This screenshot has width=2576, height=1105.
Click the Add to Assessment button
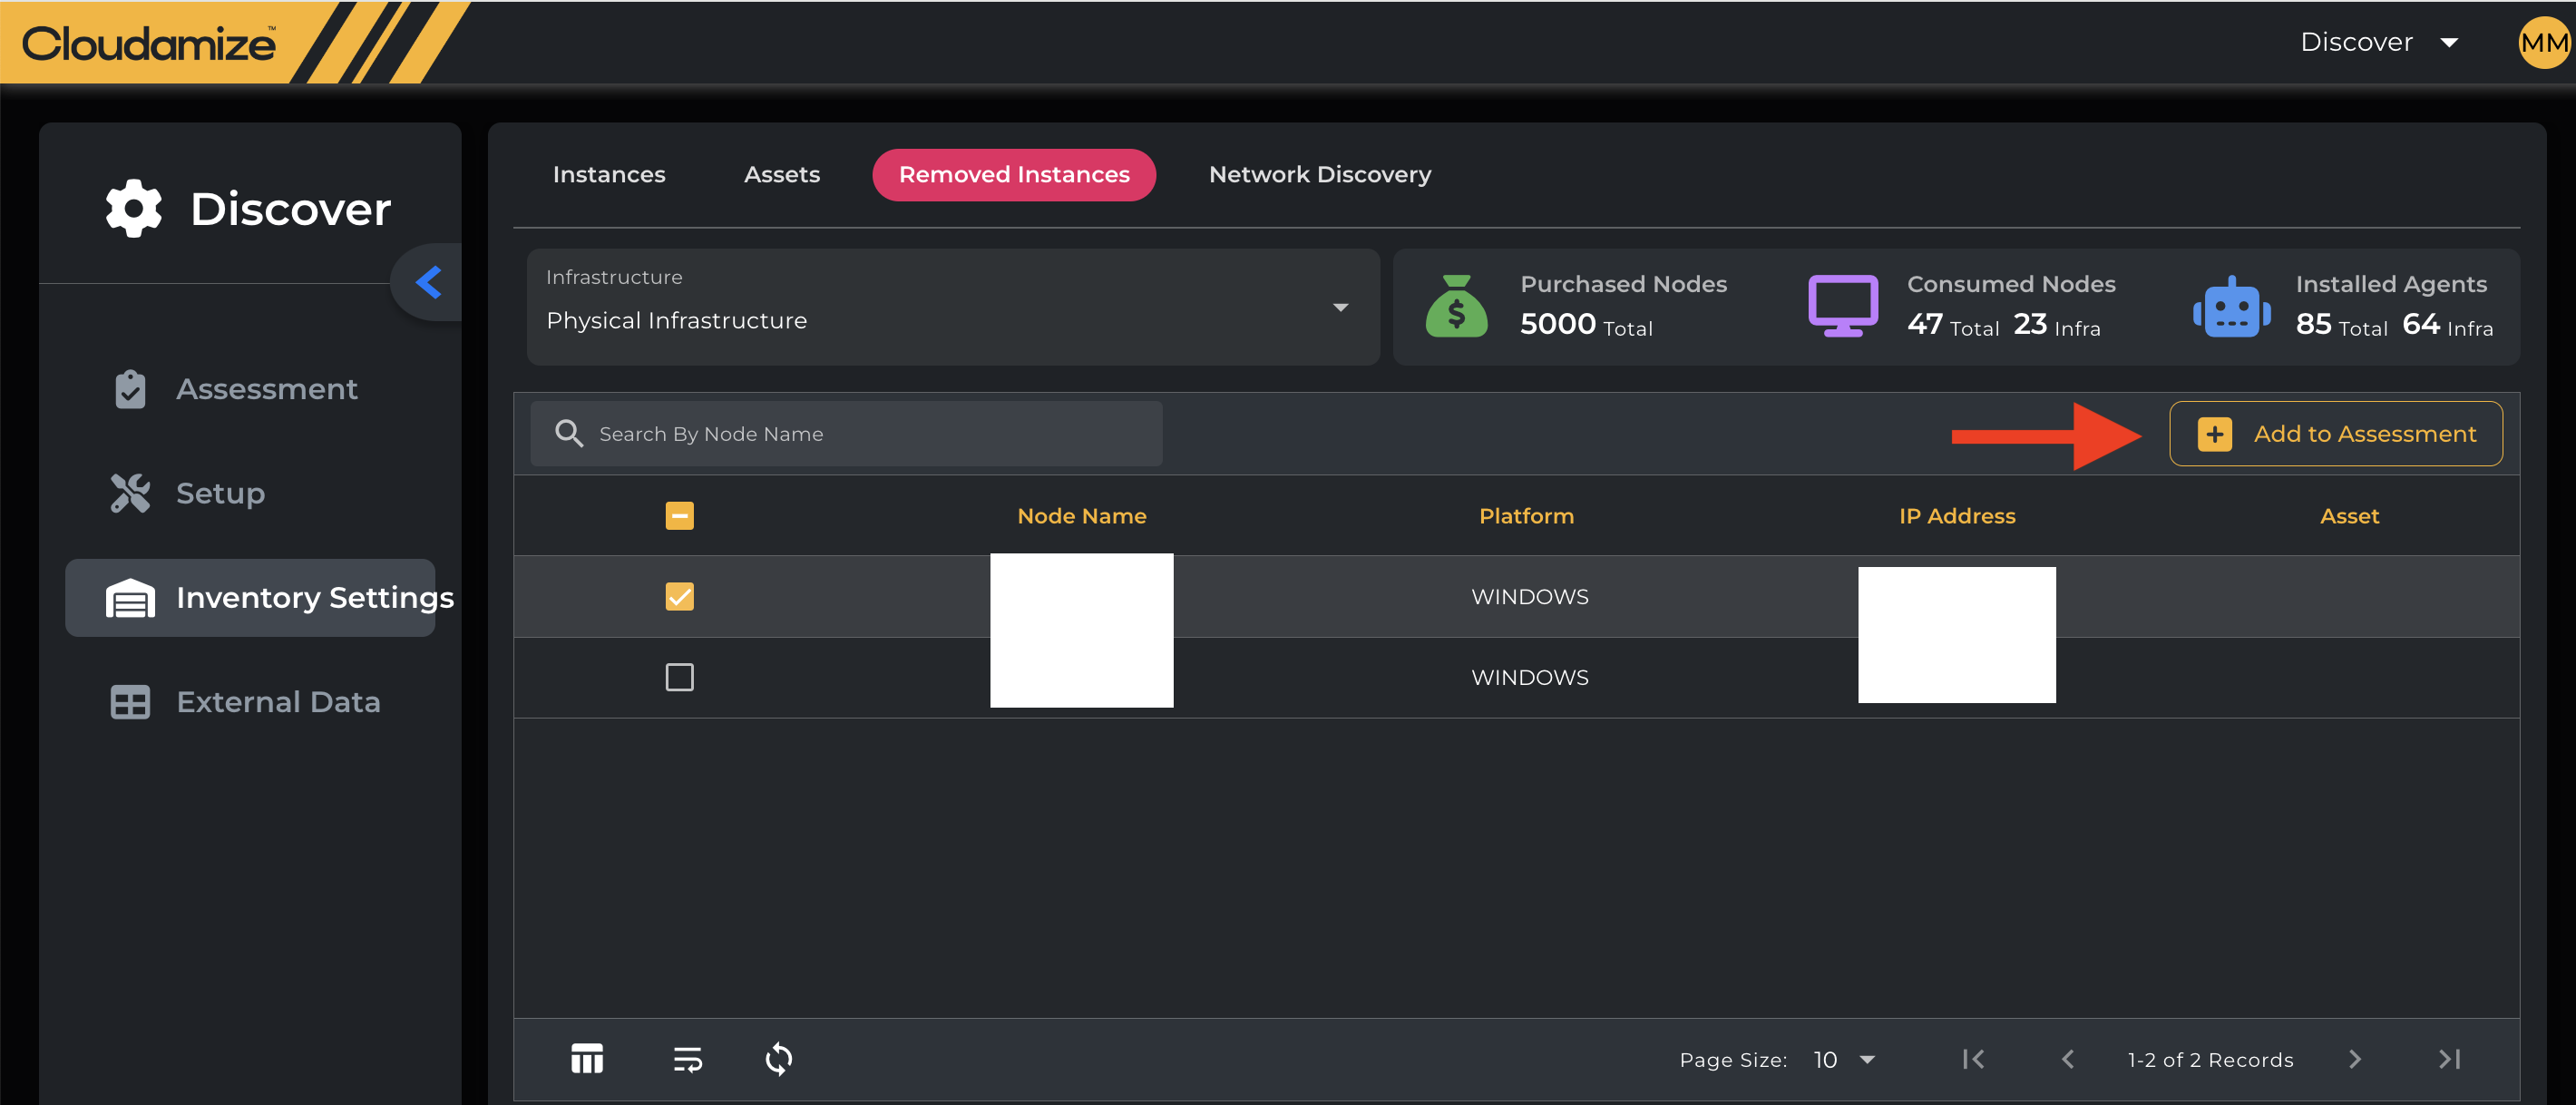coord(2335,433)
